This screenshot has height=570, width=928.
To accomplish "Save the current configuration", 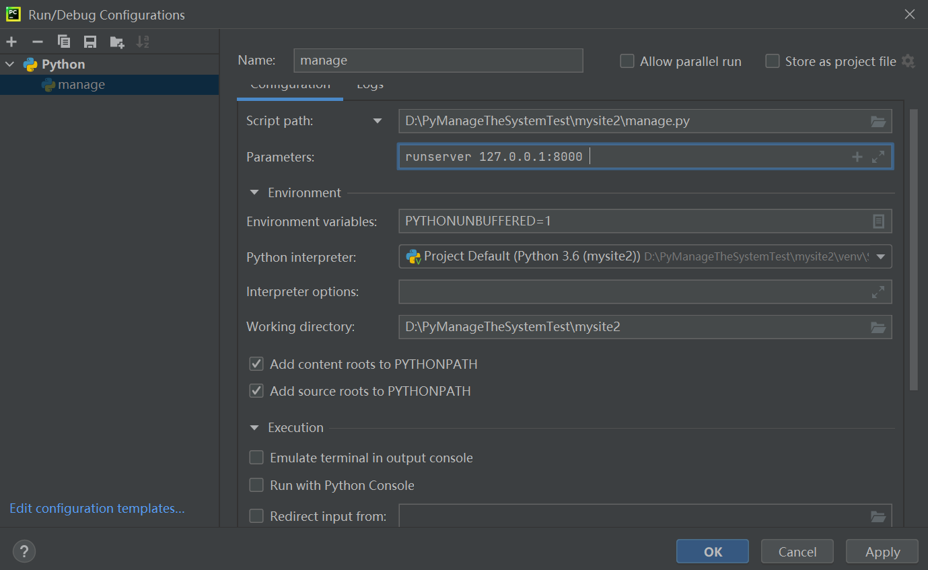I will pos(90,41).
